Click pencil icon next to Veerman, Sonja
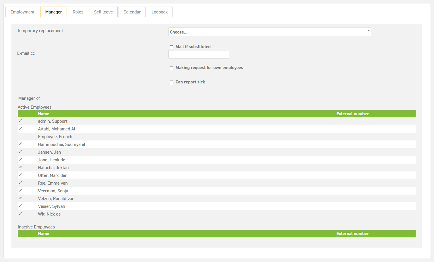Viewport: 434px width, 262px height. tap(20, 190)
